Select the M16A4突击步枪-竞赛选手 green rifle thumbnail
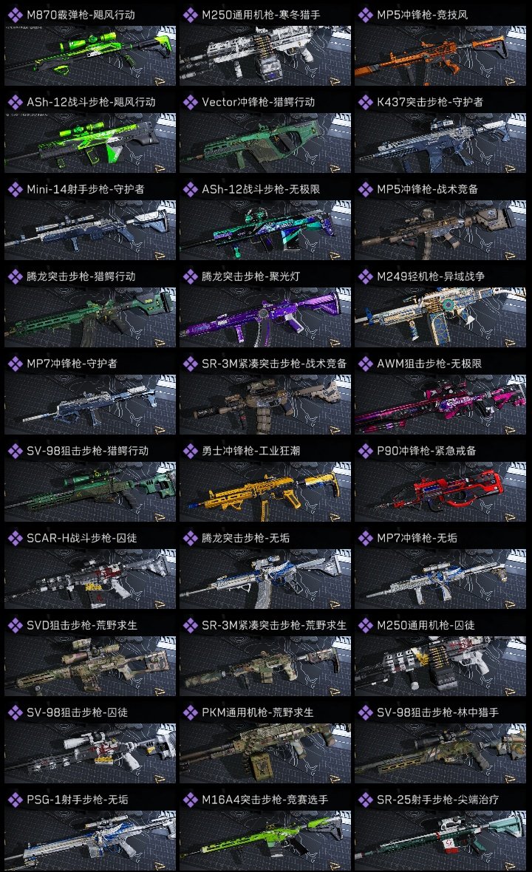 click(x=265, y=840)
